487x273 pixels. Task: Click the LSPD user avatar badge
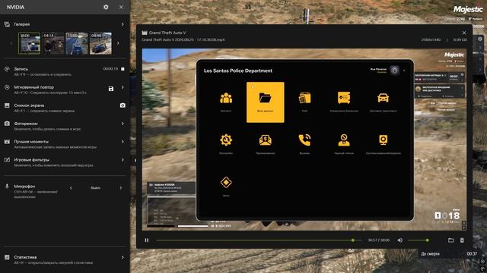(394, 71)
